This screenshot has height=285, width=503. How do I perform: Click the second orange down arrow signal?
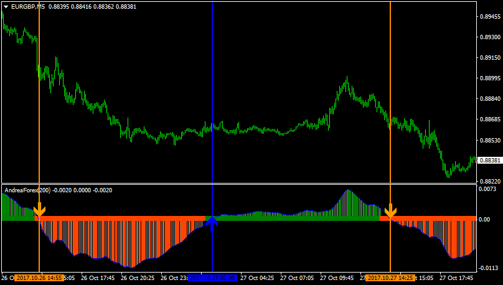[x=390, y=211]
